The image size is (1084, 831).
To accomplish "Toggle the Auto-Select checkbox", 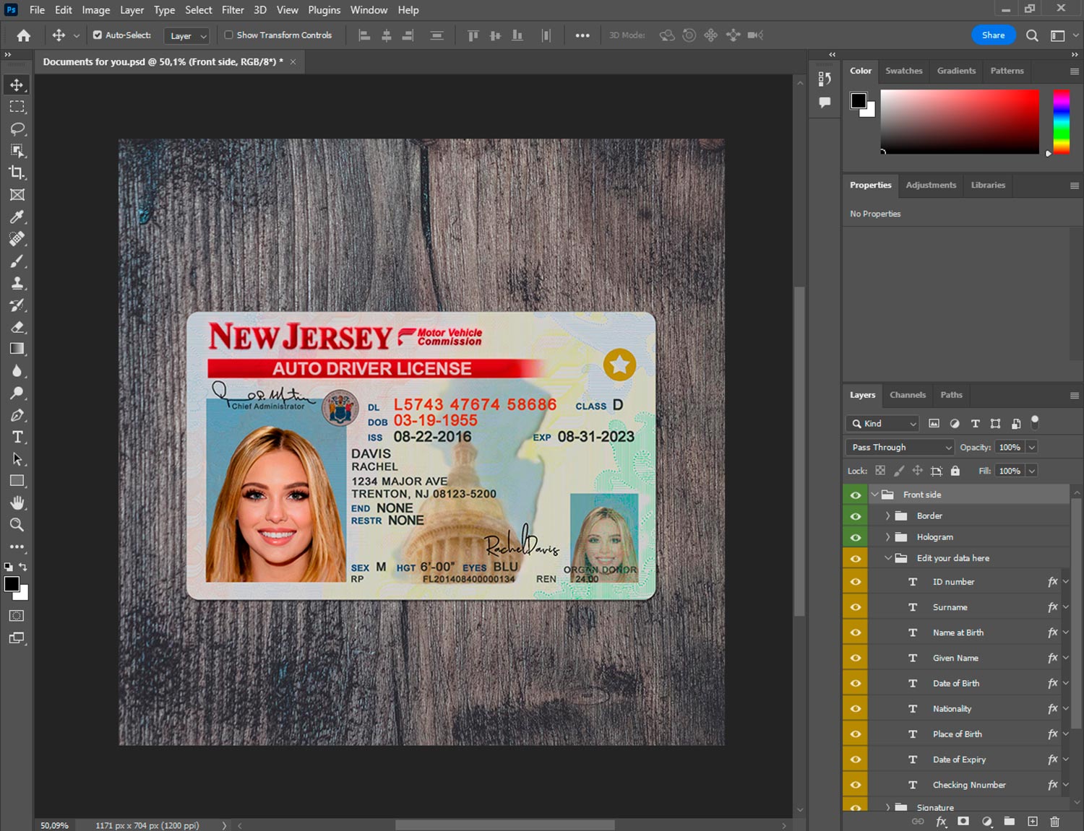I will point(98,35).
